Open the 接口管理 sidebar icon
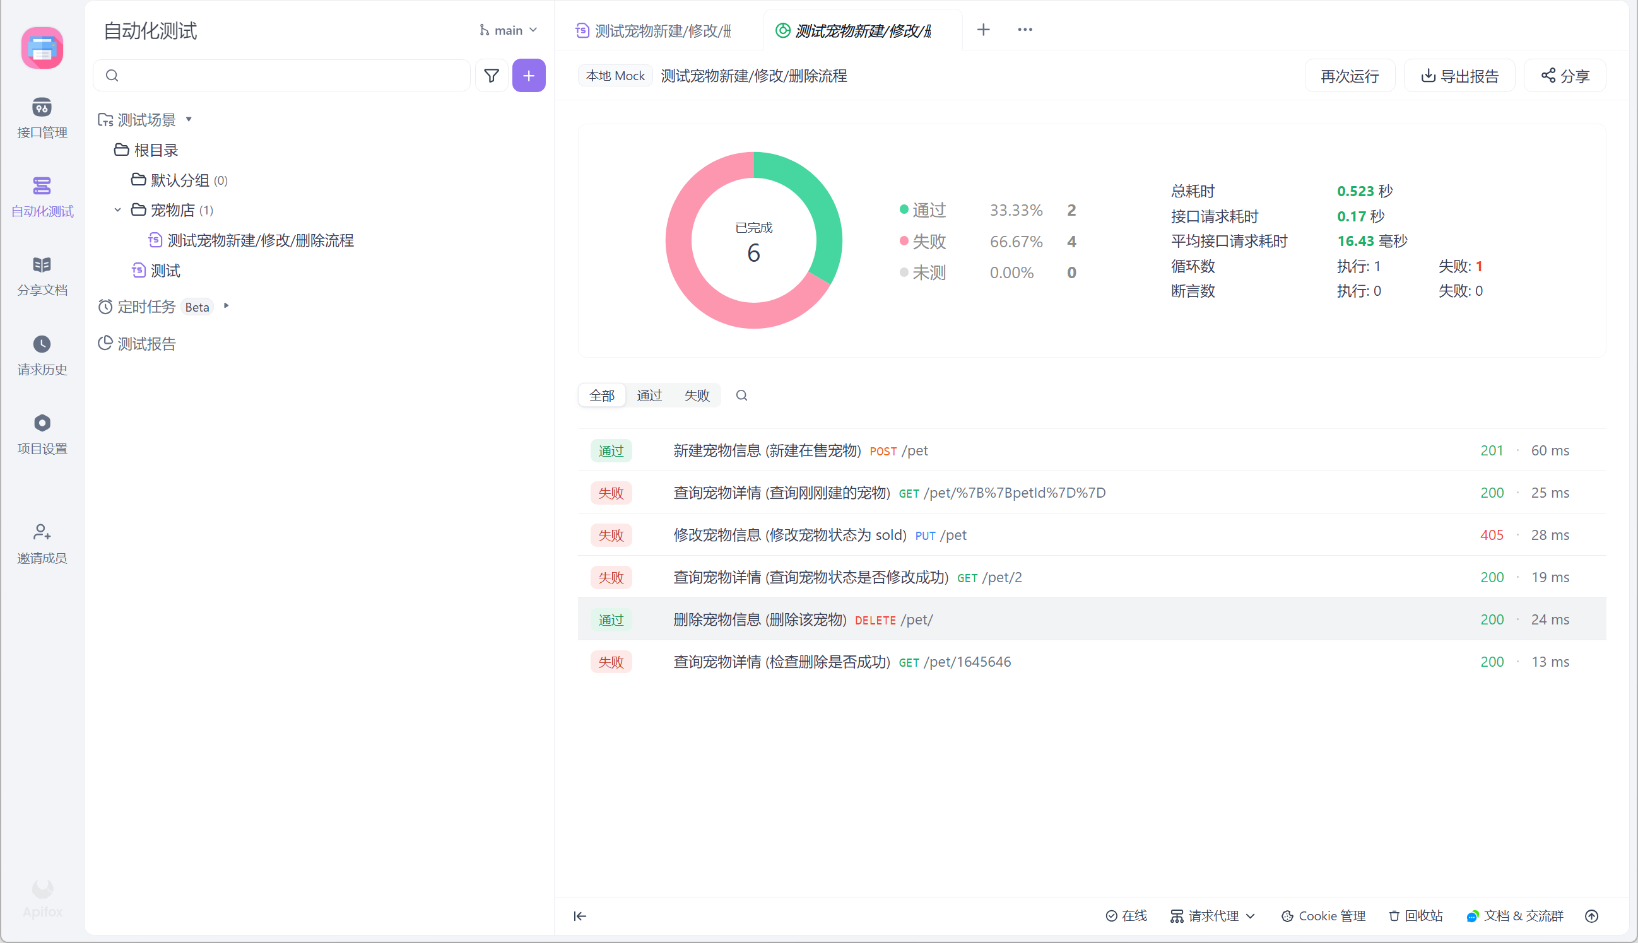This screenshot has height=943, width=1638. point(42,107)
